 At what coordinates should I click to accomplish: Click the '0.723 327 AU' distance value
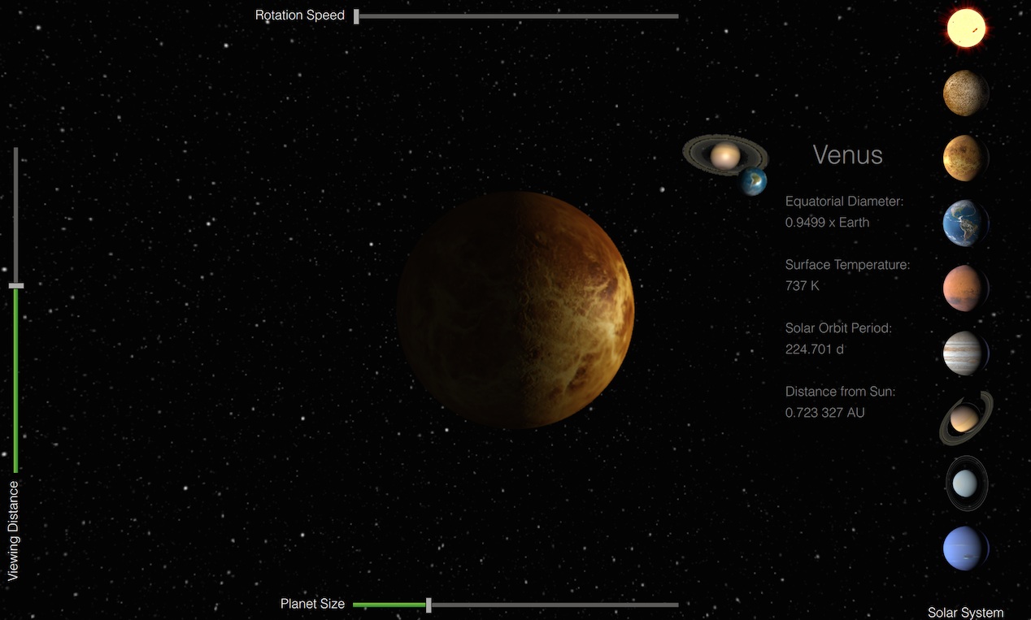click(x=825, y=412)
